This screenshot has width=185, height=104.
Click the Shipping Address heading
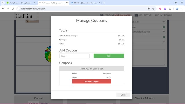coord(144,98)
